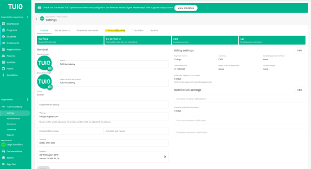Click the organization avatar beside Settings
Screen dimensions: 311x169
(x=42, y=19)
